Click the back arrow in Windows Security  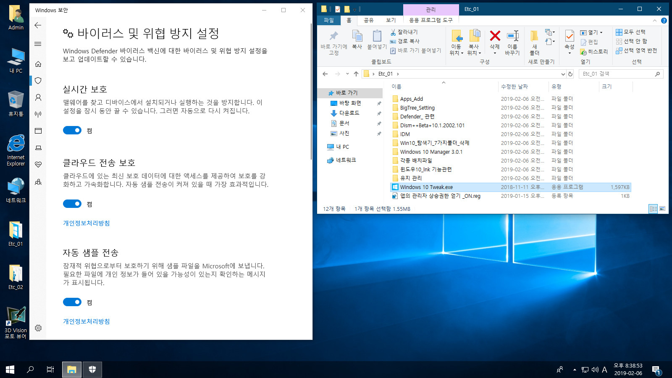pos(38,25)
